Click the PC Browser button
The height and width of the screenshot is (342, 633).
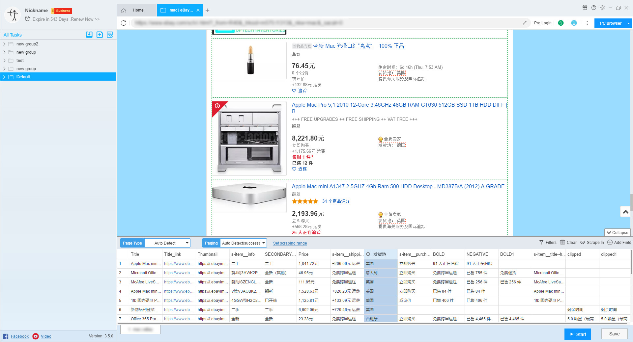pyautogui.click(x=610, y=23)
